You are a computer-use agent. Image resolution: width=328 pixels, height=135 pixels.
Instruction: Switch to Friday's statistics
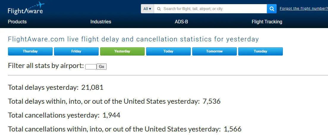coord(76,51)
